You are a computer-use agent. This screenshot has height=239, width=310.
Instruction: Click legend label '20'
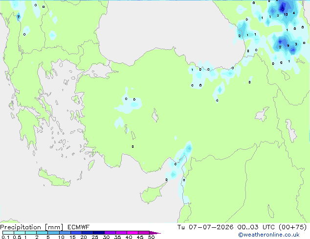tap(84, 237)
